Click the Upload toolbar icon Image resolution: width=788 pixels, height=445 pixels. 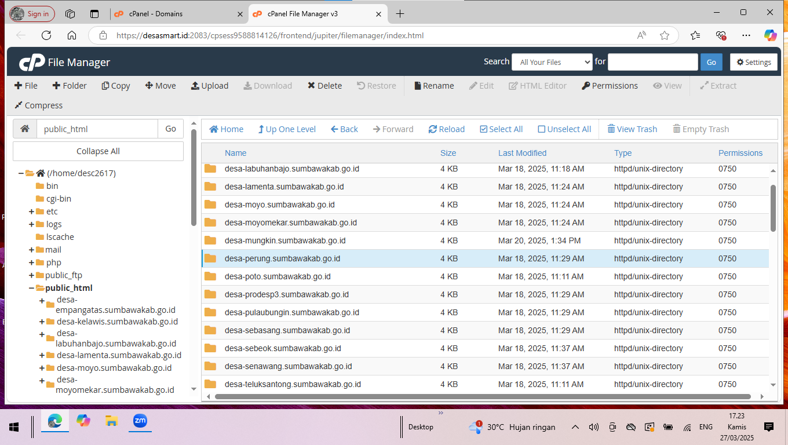pyautogui.click(x=195, y=86)
